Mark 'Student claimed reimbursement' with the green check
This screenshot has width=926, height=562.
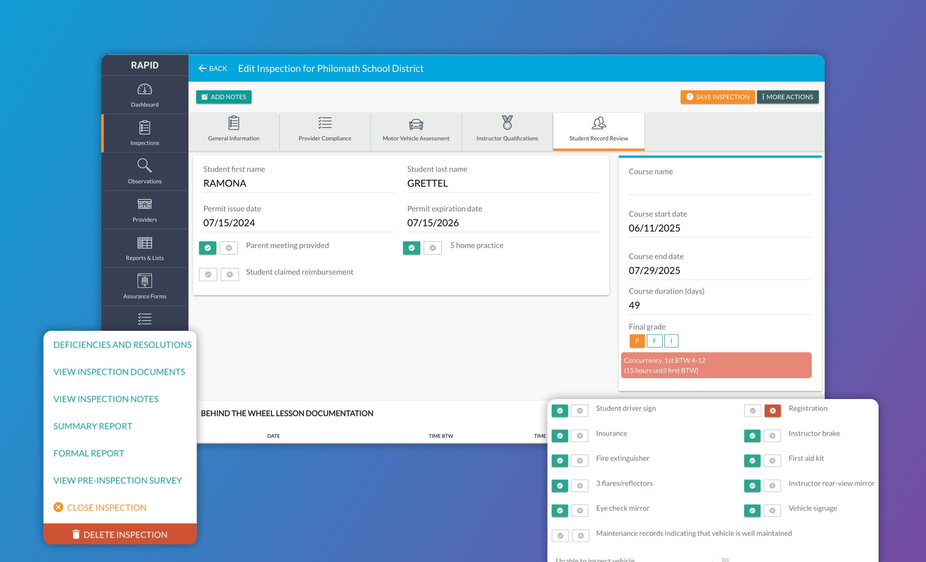point(208,274)
